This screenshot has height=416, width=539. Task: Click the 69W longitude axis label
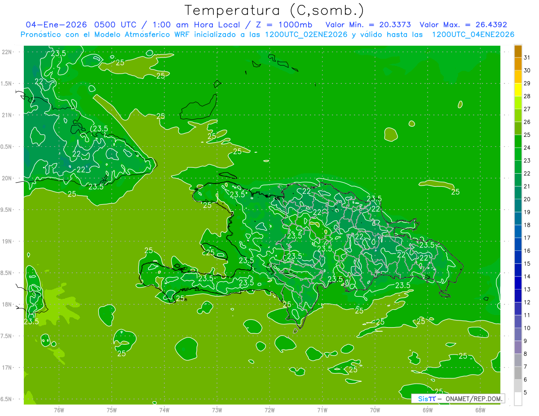point(428,410)
